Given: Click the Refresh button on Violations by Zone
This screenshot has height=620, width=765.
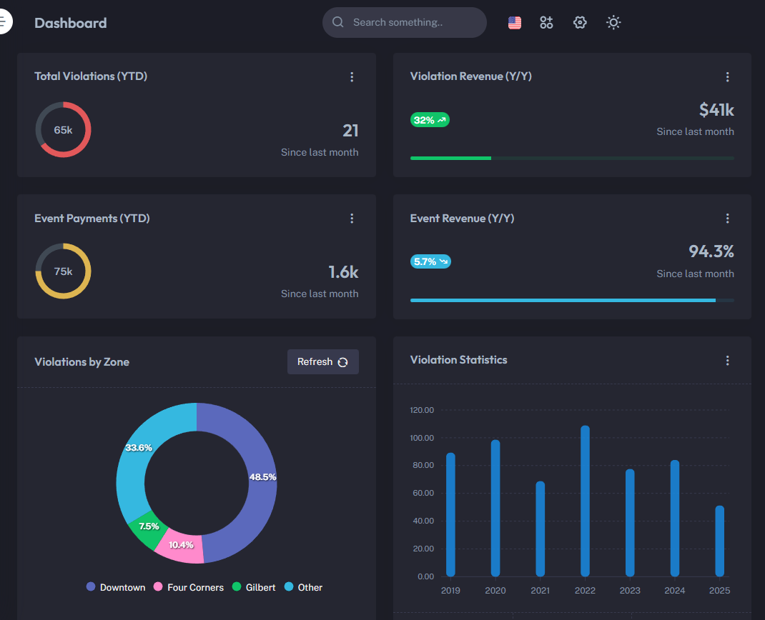Looking at the screenshot, I should pos(322,361).
